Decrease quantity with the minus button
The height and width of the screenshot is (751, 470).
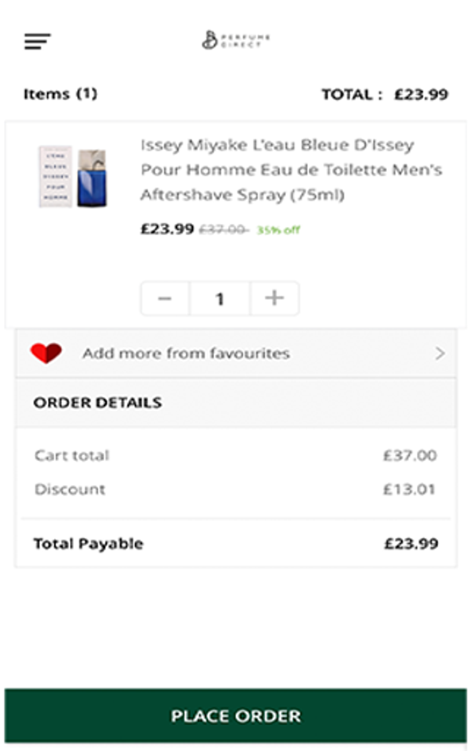coord(165,299)
